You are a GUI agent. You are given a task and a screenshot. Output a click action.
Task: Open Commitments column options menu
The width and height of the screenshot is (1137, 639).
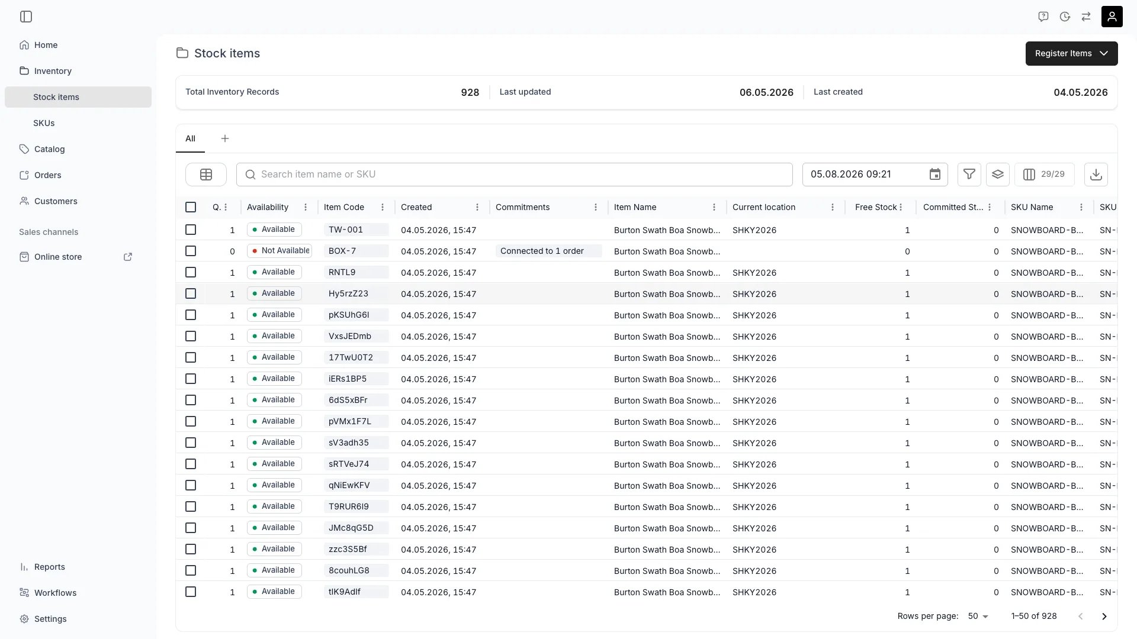coord(596,207)
